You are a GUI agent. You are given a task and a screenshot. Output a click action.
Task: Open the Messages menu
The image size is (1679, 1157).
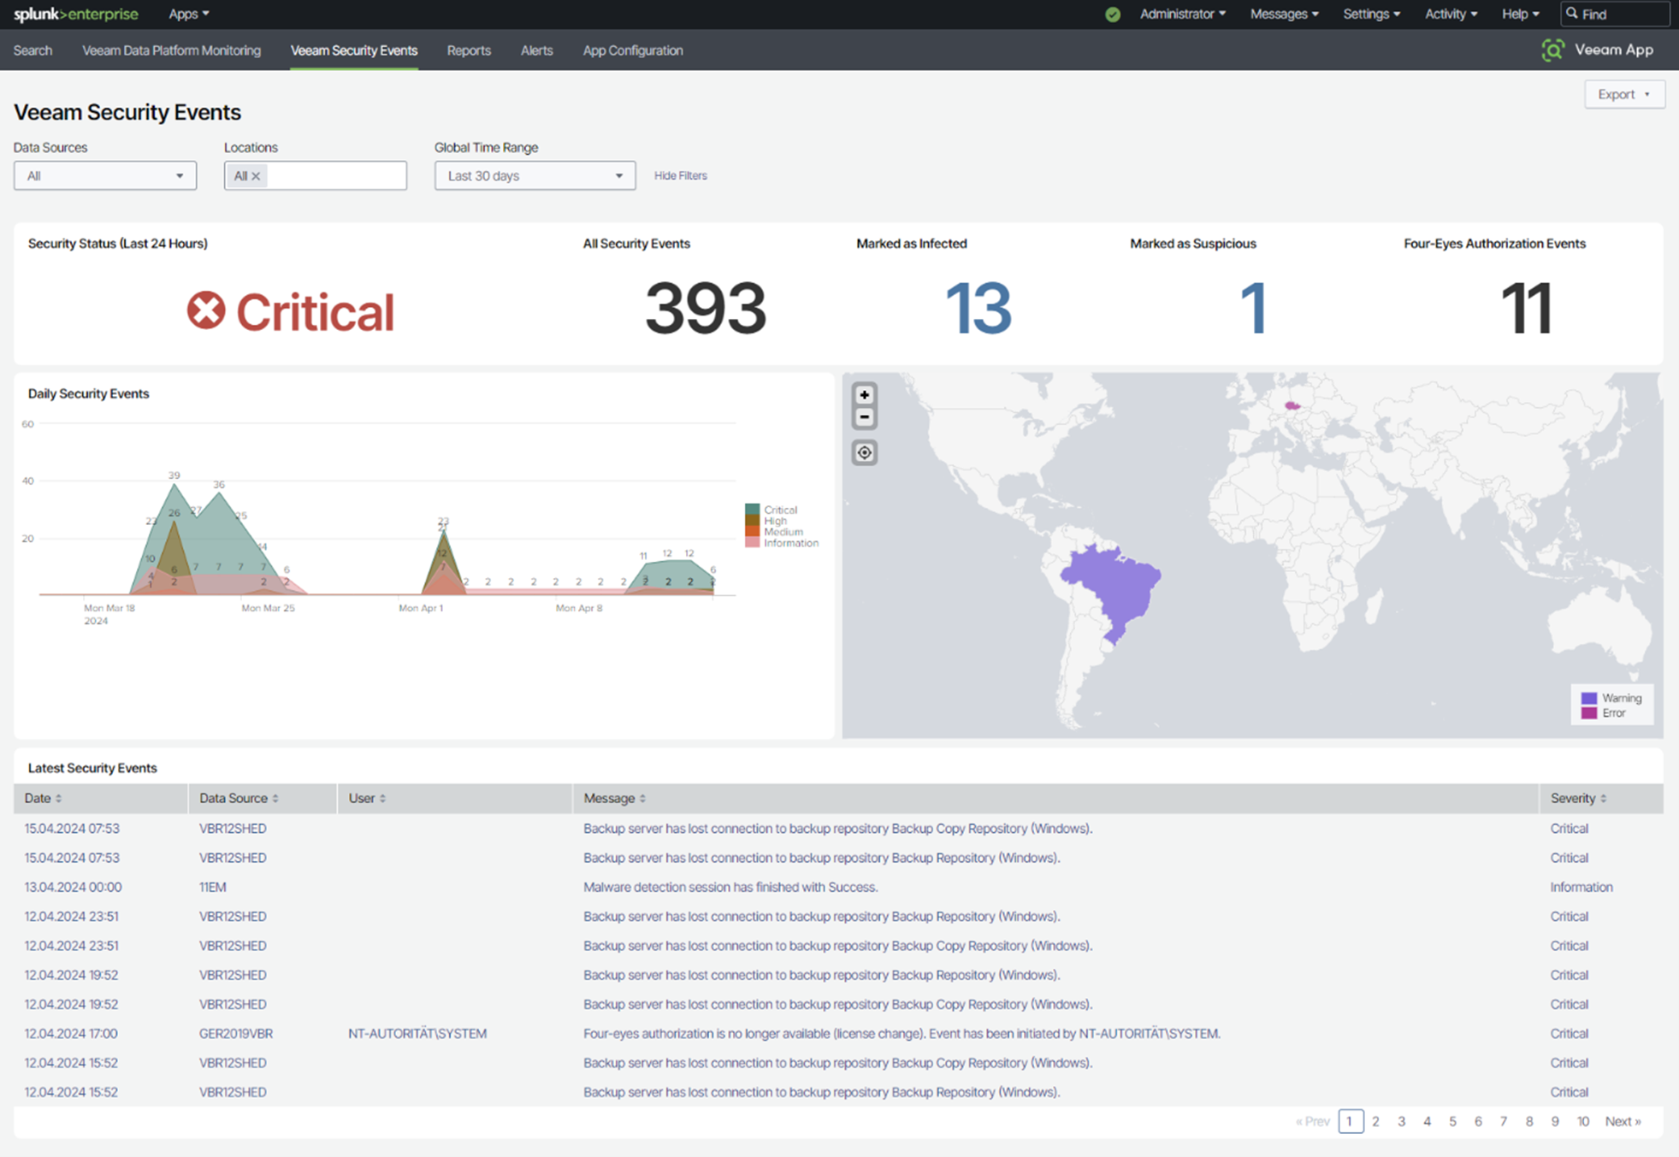(x=1284, y=14)
